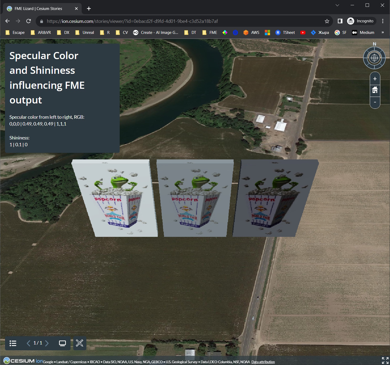Screen dimensions: 390x365
Task: Toggle fullscreen with the expand arrows icon
Action: click(385, 360)
